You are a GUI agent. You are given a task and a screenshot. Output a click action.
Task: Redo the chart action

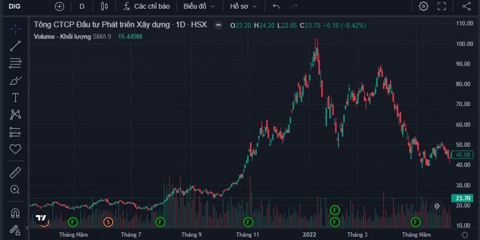294,6
